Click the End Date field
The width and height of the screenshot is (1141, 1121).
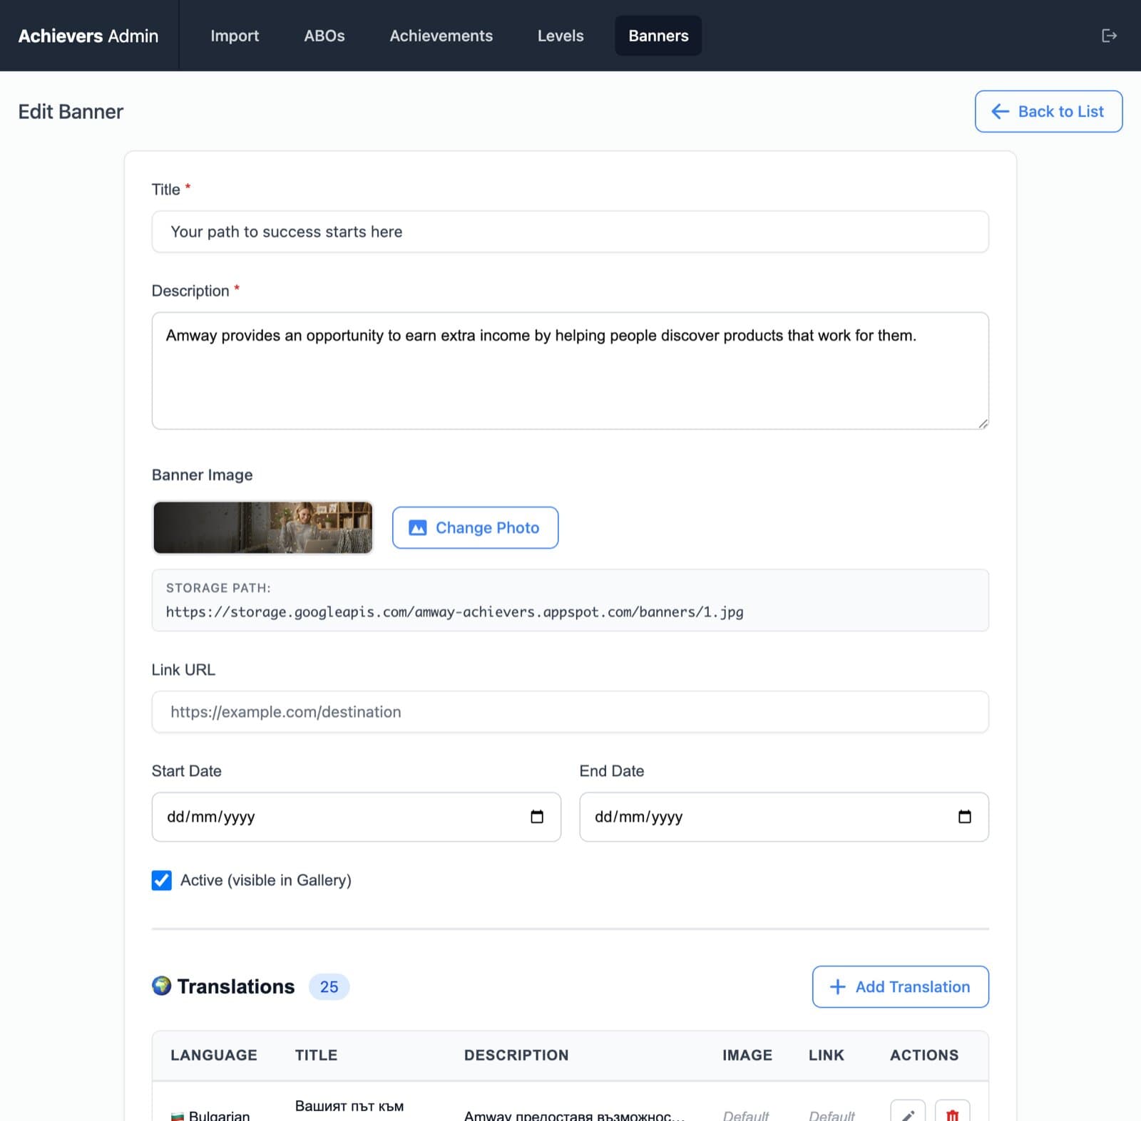tap(784, 817)
